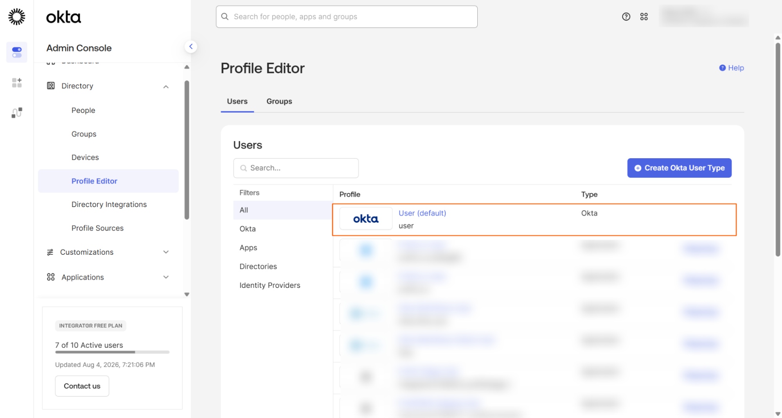Open People in the Directory menu
Image resolution: width=782 pixels, height=418 pixels.
(x=83, y=110)
